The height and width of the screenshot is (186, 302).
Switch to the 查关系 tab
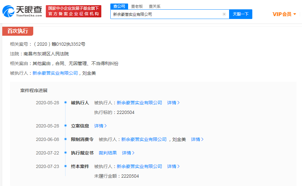click(x=155, y=6)
